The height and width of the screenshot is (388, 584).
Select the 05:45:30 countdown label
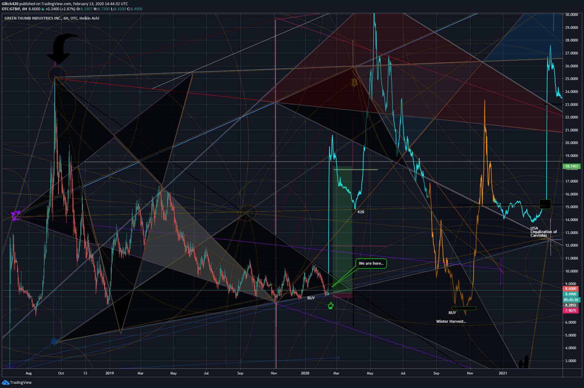[571, 300]
